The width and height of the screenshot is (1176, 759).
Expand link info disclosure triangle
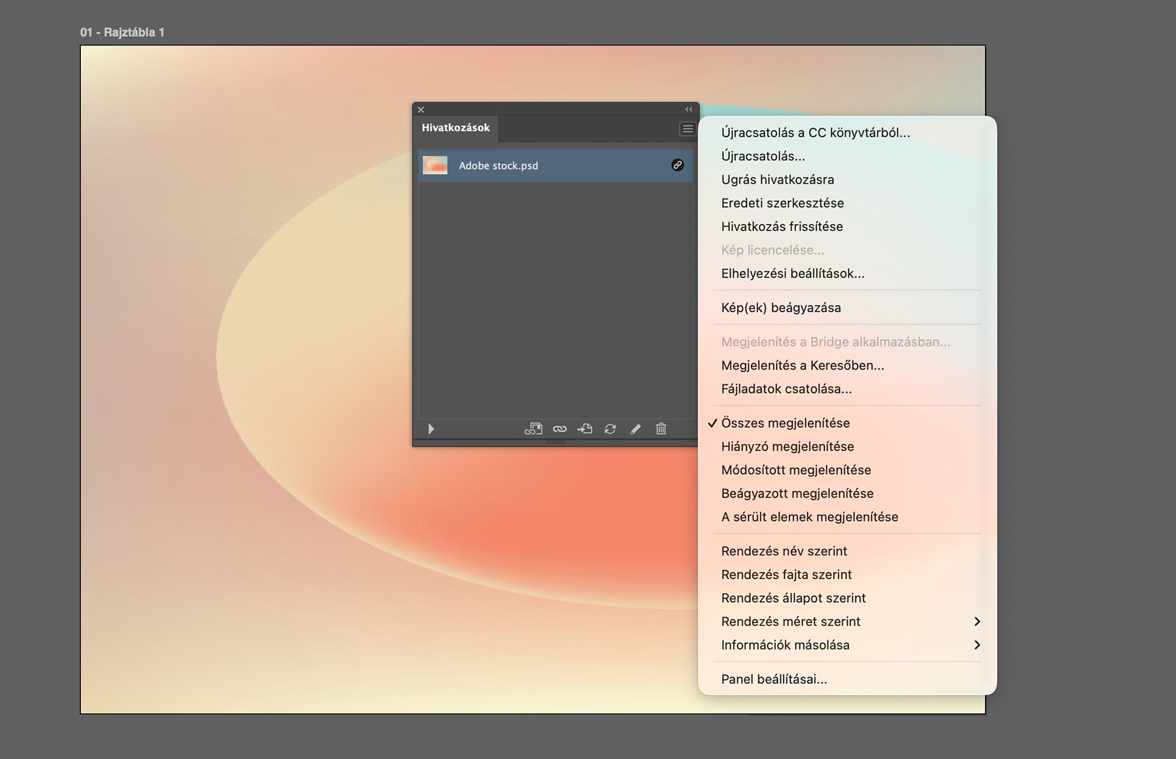[x=431, y=429]
